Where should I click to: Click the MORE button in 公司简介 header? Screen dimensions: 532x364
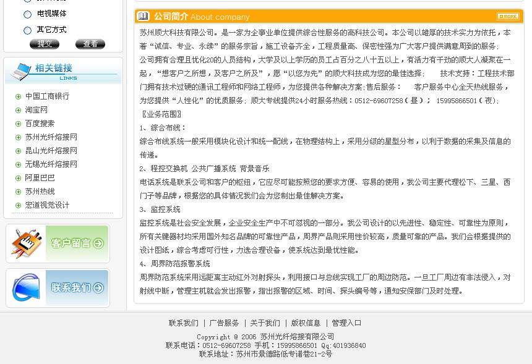(x=508, y=16)
